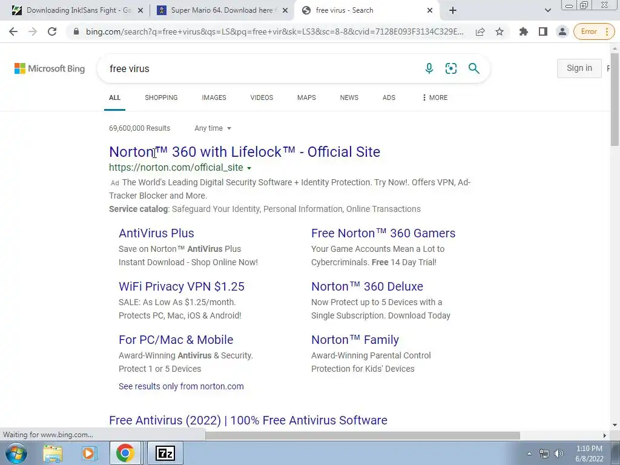Open the Chrome profile avatar icon
This screenshot has height=465, width=620.
coord(562,31)
